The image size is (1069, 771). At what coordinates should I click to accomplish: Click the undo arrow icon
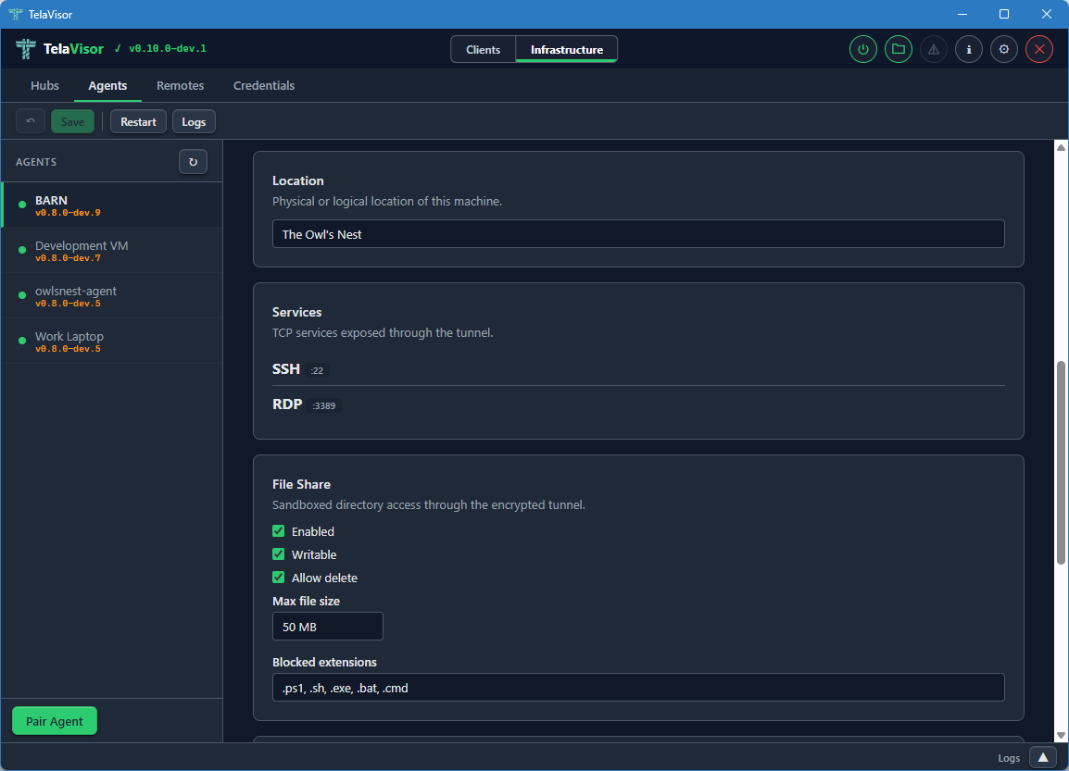[x=30, y=120]
